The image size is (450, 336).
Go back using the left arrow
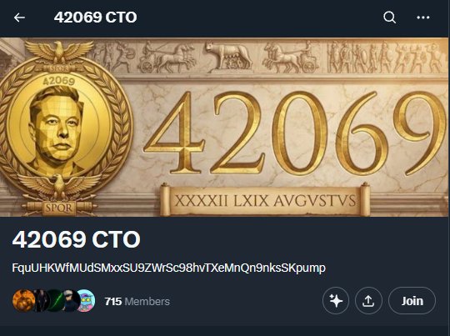coord(19,18)
